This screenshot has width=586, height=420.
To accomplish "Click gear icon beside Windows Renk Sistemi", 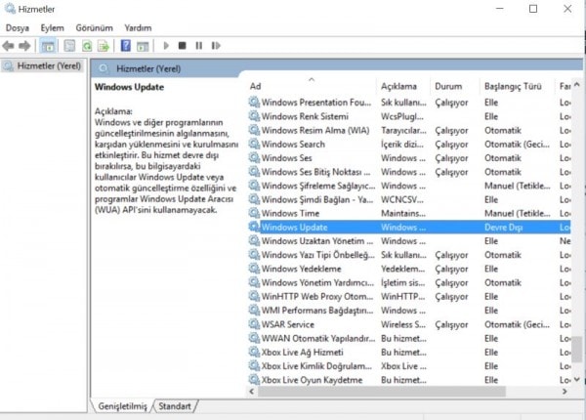I will (254, 116).
